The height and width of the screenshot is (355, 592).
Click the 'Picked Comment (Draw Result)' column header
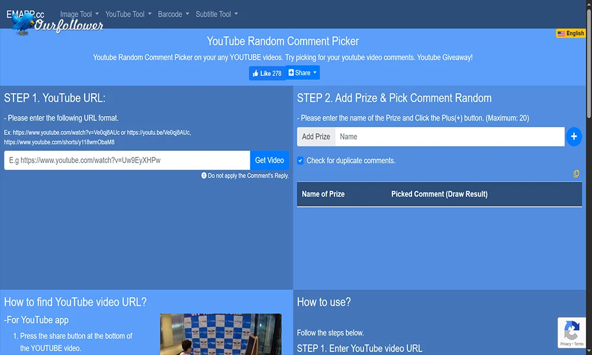pyautogui.click(x=439, y=194)
